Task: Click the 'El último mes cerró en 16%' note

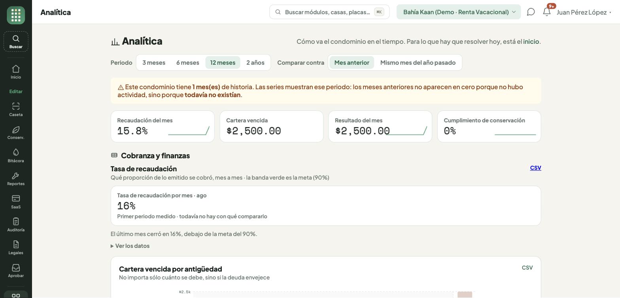Action: pyautogui.click(x=184, y=234)
